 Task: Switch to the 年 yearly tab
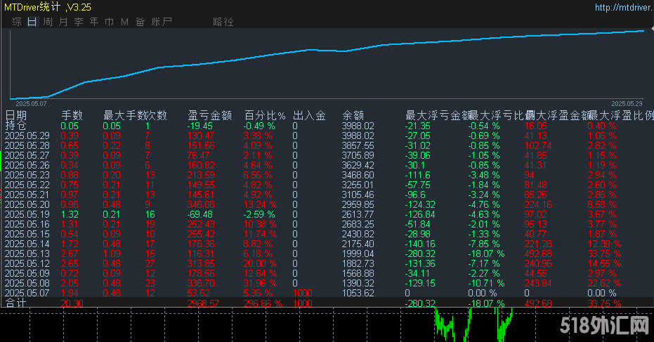tap(94, 22)
